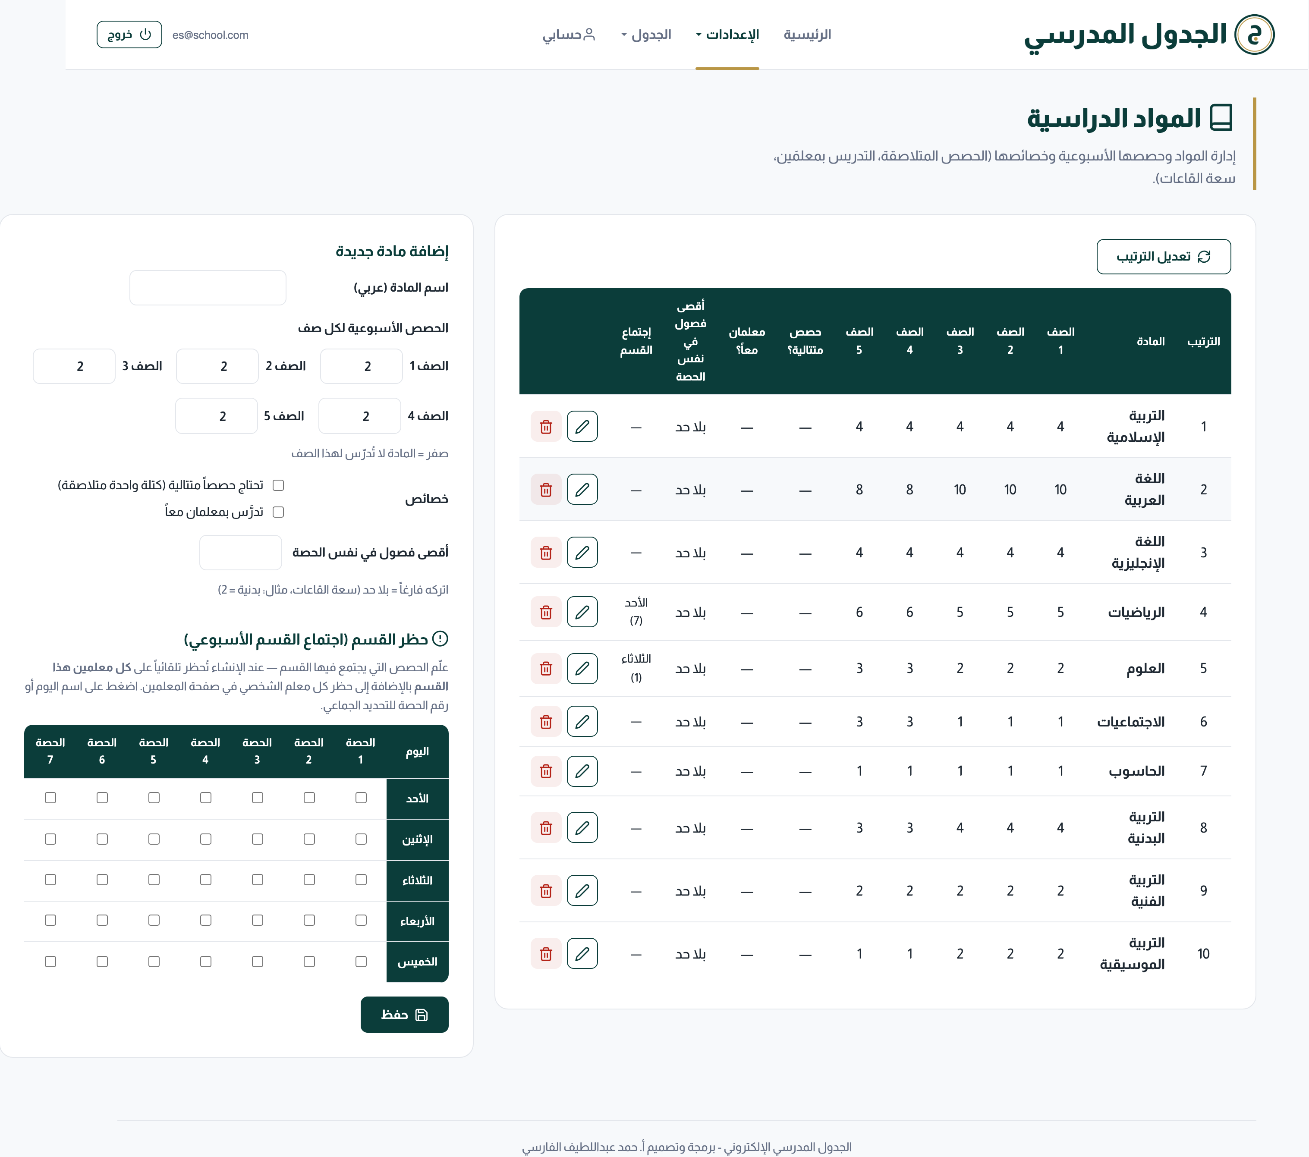Check الأربعاء الحصة 5 block checkbox
The width and height of the screenshot is (1309, 1157).
point(154,920)
